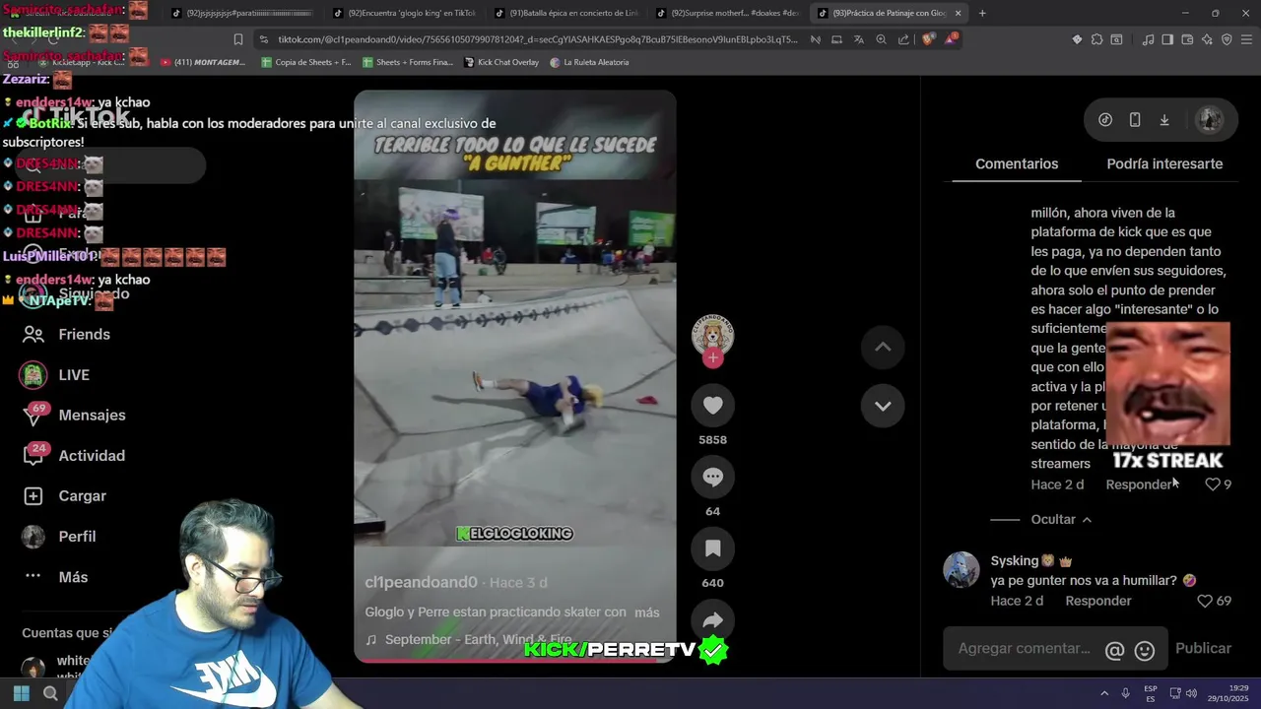Close the Práctica de Patinaje tab
Image resolution: width=1261 pixels, height=709 pixels.
tap(958, 13)
